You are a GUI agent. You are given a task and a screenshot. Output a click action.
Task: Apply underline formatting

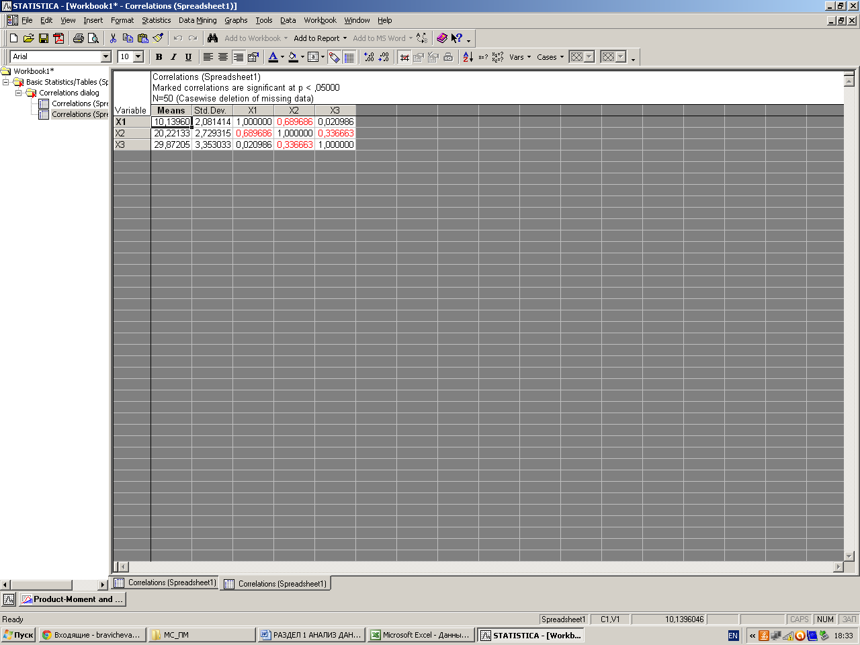188,57
